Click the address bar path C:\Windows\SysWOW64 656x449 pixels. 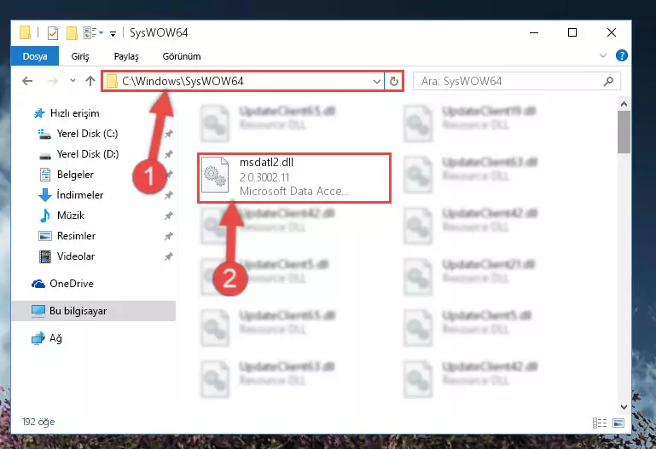click(x=183, y=81)
